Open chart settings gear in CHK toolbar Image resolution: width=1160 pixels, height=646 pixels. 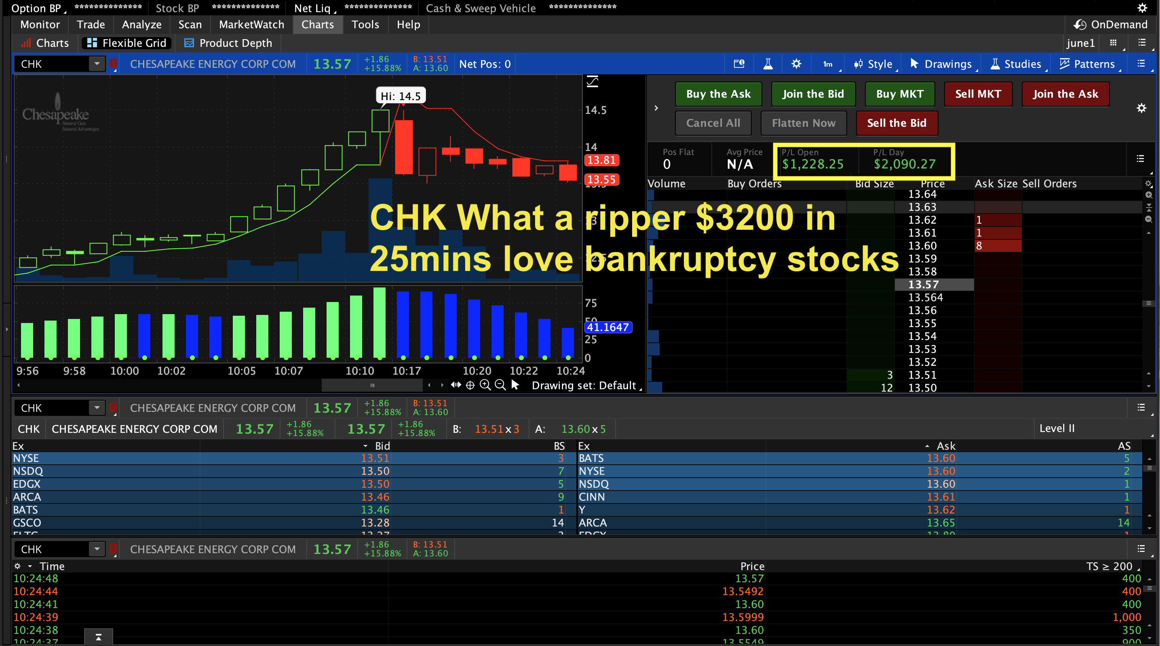pos(796,64)
